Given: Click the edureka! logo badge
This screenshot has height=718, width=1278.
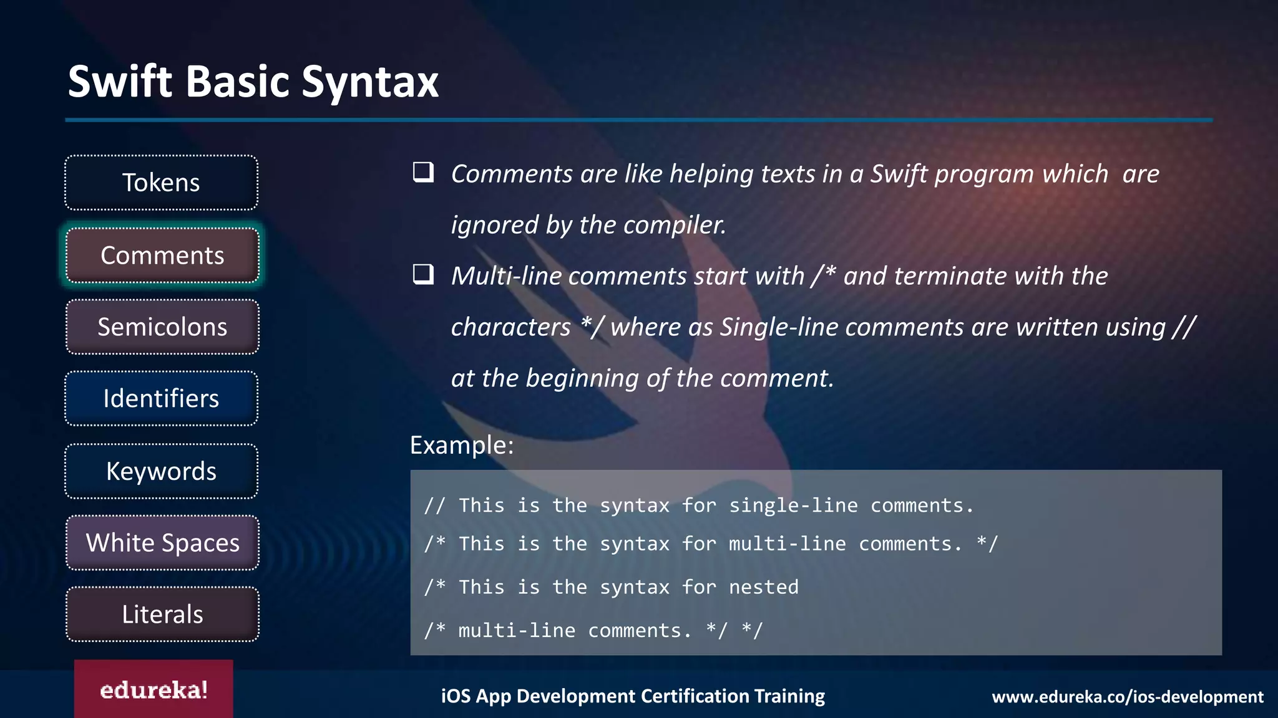Looking at the screenshot, I should 154,689.
